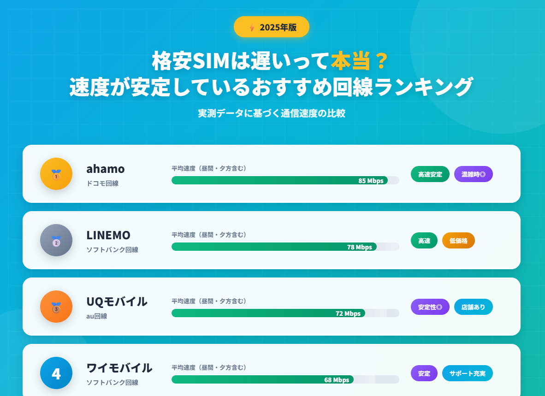Screen dimensions: 545x396
Task: Click the ワイモバイル 68 Mbps speed bar
Action: (x=262, y=379)
